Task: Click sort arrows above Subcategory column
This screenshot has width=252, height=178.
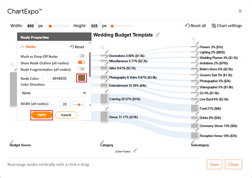Action: 193,39
